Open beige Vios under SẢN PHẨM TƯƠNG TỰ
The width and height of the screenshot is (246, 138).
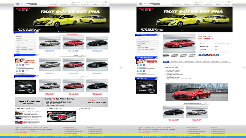197,112
